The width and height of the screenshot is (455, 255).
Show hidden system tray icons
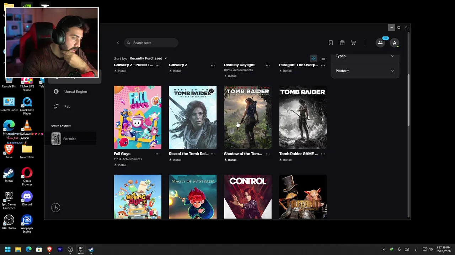[384, 250]
